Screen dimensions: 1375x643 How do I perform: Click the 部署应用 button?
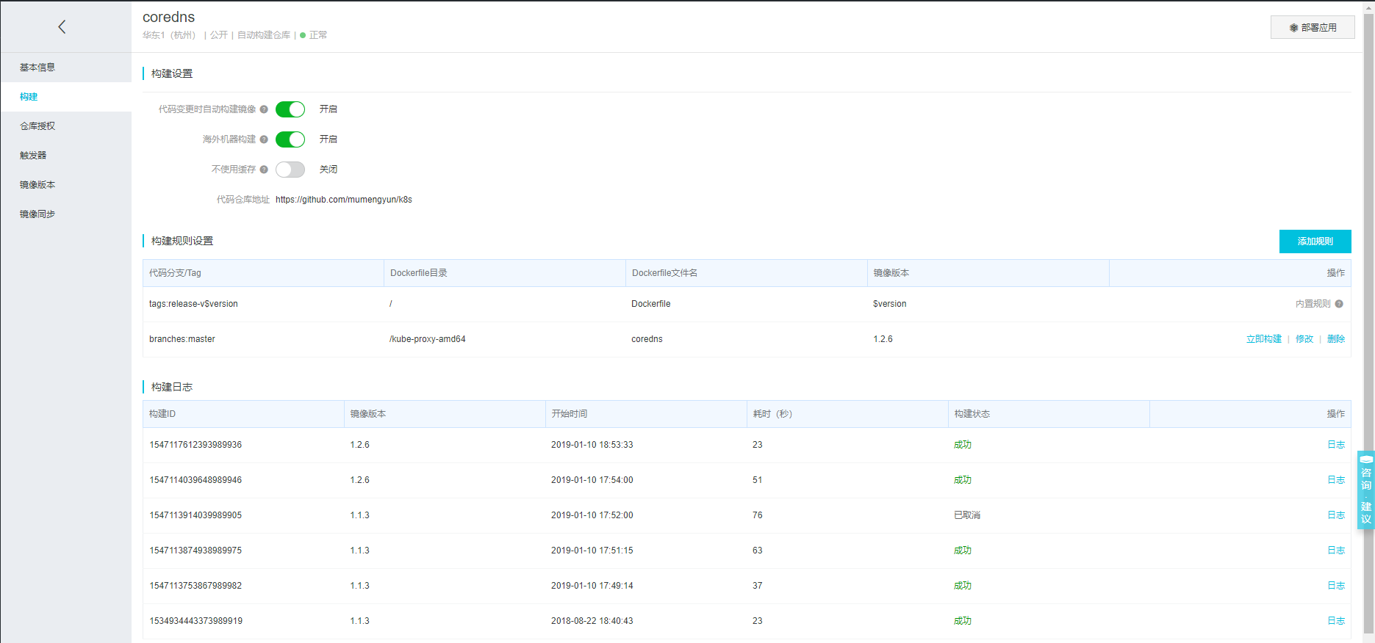(1313, 27)
